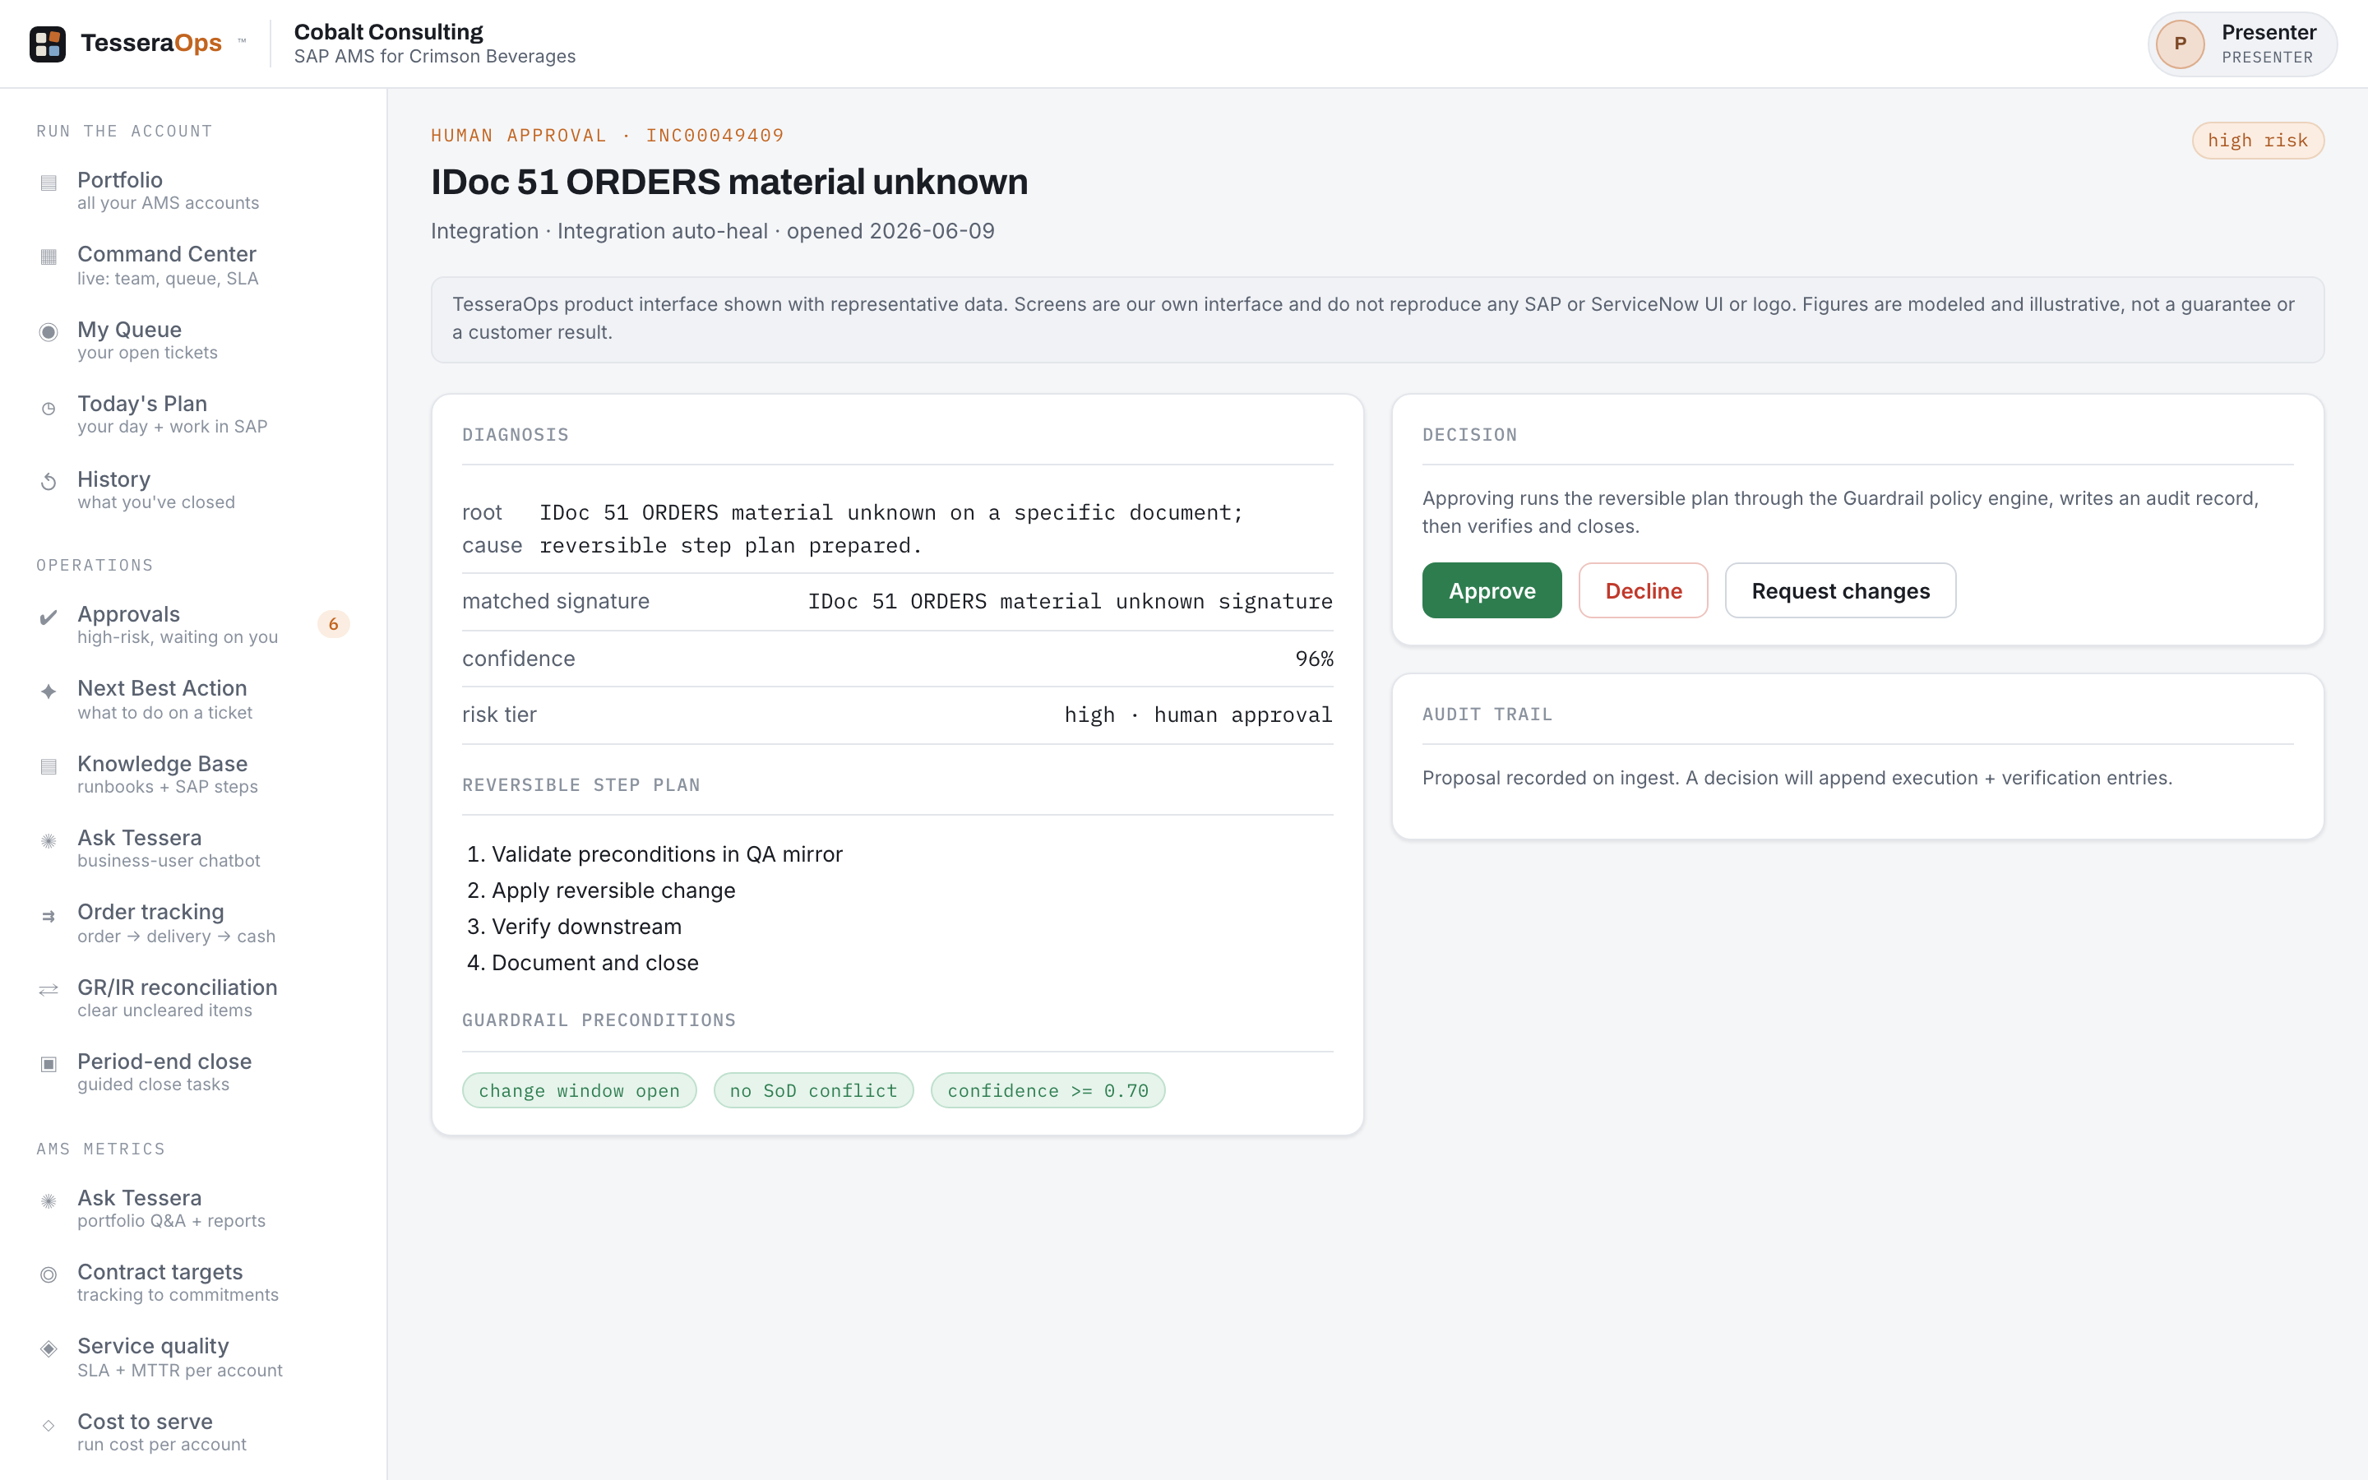Viewport: 2368px width, 1480px height.
Task: Click the change window open chip
Action: pyautogui.click(x=580, y=1090)
